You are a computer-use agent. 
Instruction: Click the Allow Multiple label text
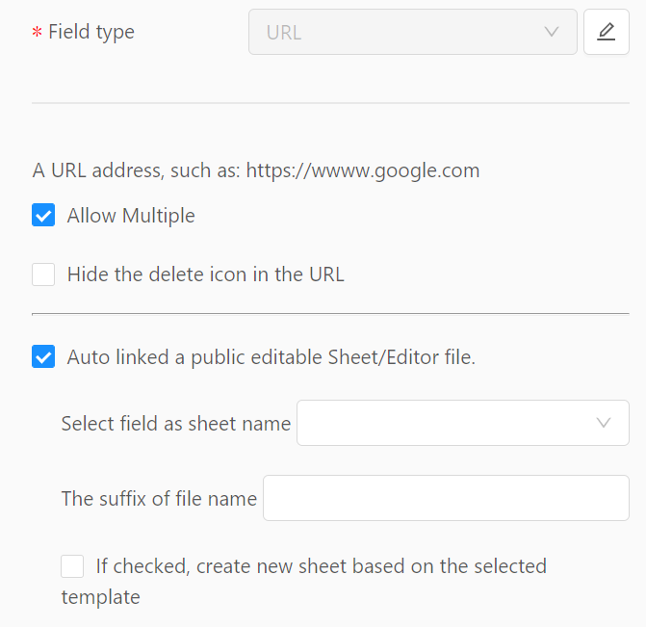131,216
